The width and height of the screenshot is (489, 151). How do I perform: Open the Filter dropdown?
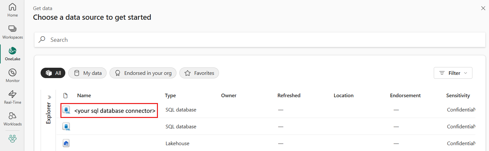click(453, 73)
